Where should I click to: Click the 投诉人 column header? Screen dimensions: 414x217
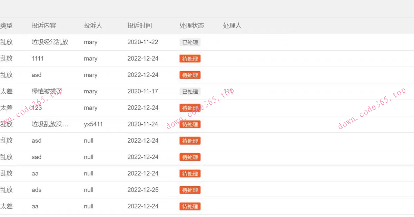(93, 25)
